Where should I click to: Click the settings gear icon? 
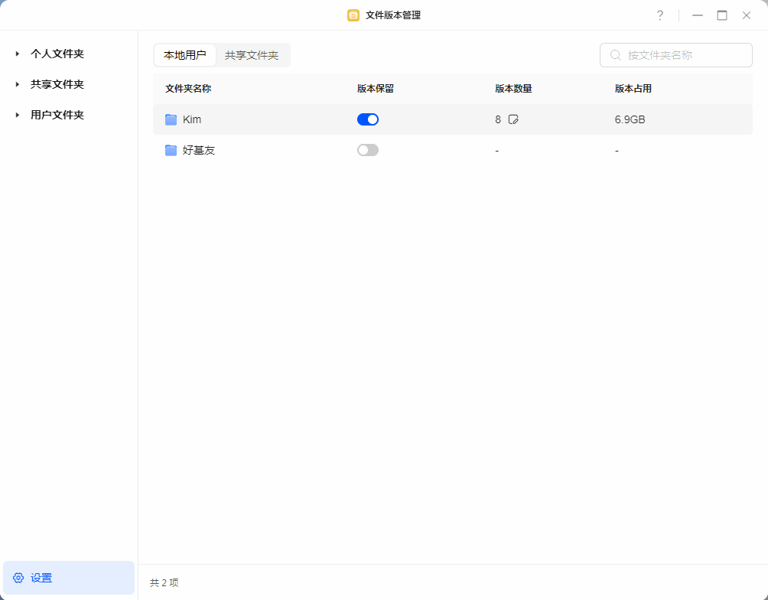pos(18,578)
